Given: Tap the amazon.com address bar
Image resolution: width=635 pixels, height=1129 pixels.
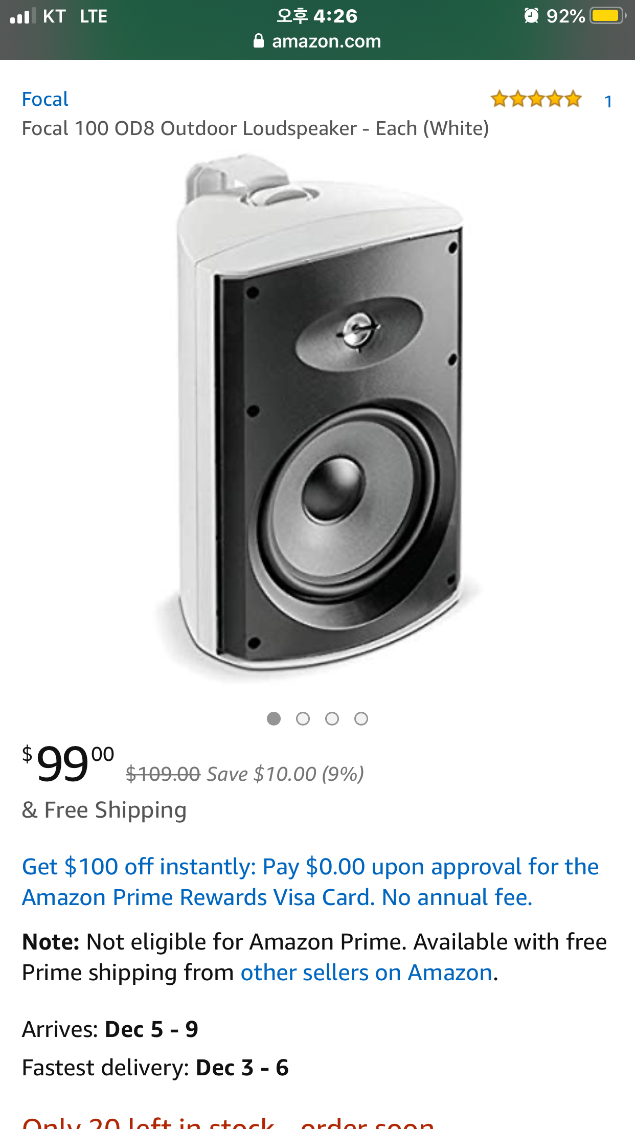Looking at the screenshot, I should coord(326,41).
